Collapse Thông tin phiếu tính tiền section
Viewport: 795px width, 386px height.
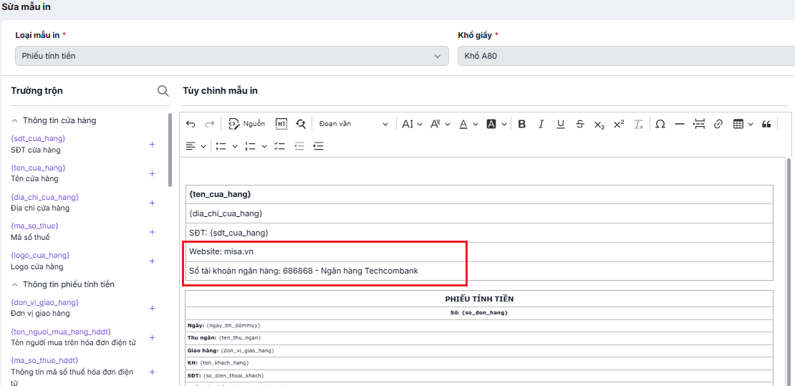pos(15,284)
